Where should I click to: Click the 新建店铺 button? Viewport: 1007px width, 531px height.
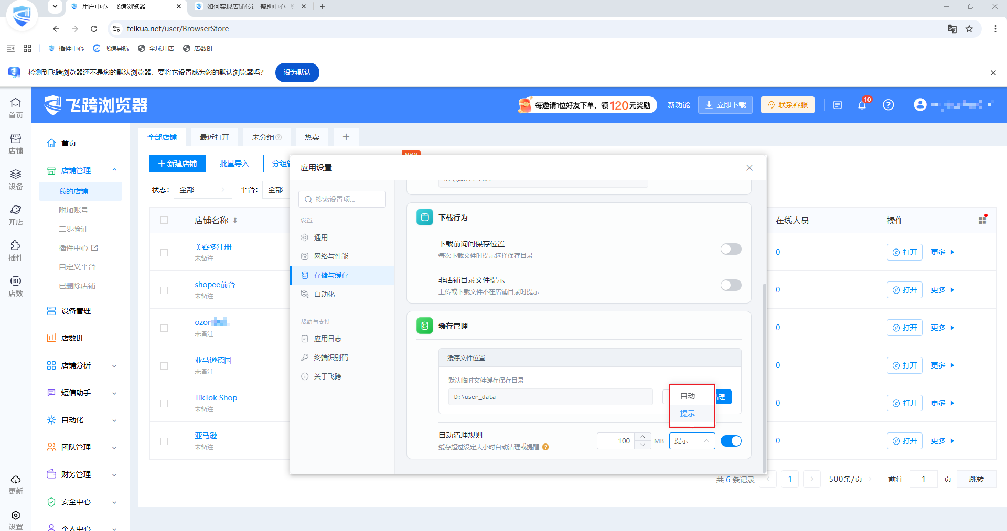177,164
